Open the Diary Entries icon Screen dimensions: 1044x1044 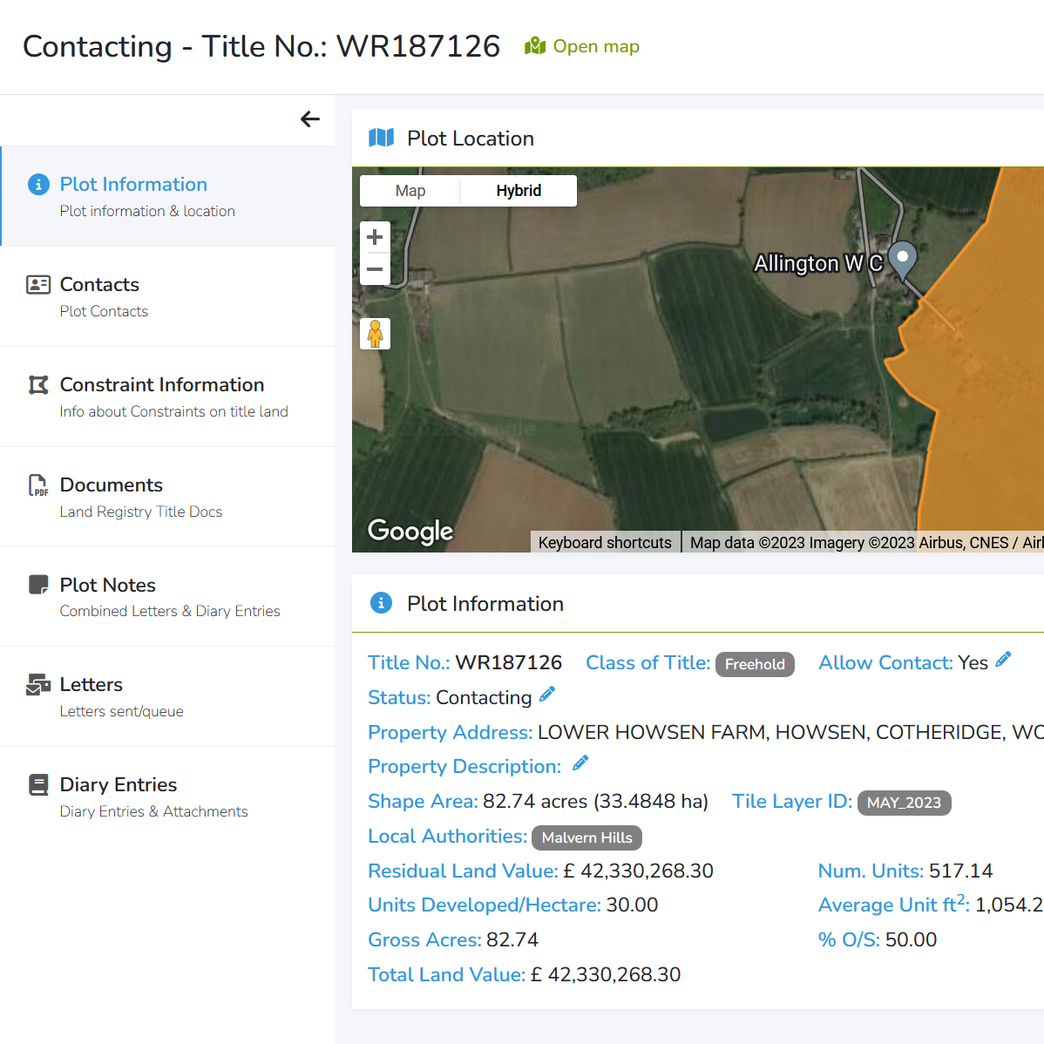pos(37,784)
